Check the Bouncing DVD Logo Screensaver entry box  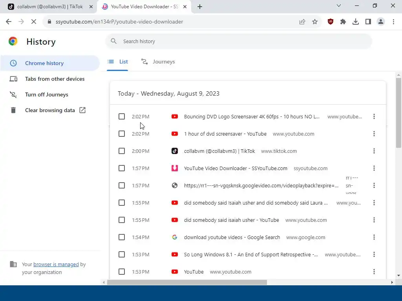(122, 117)
